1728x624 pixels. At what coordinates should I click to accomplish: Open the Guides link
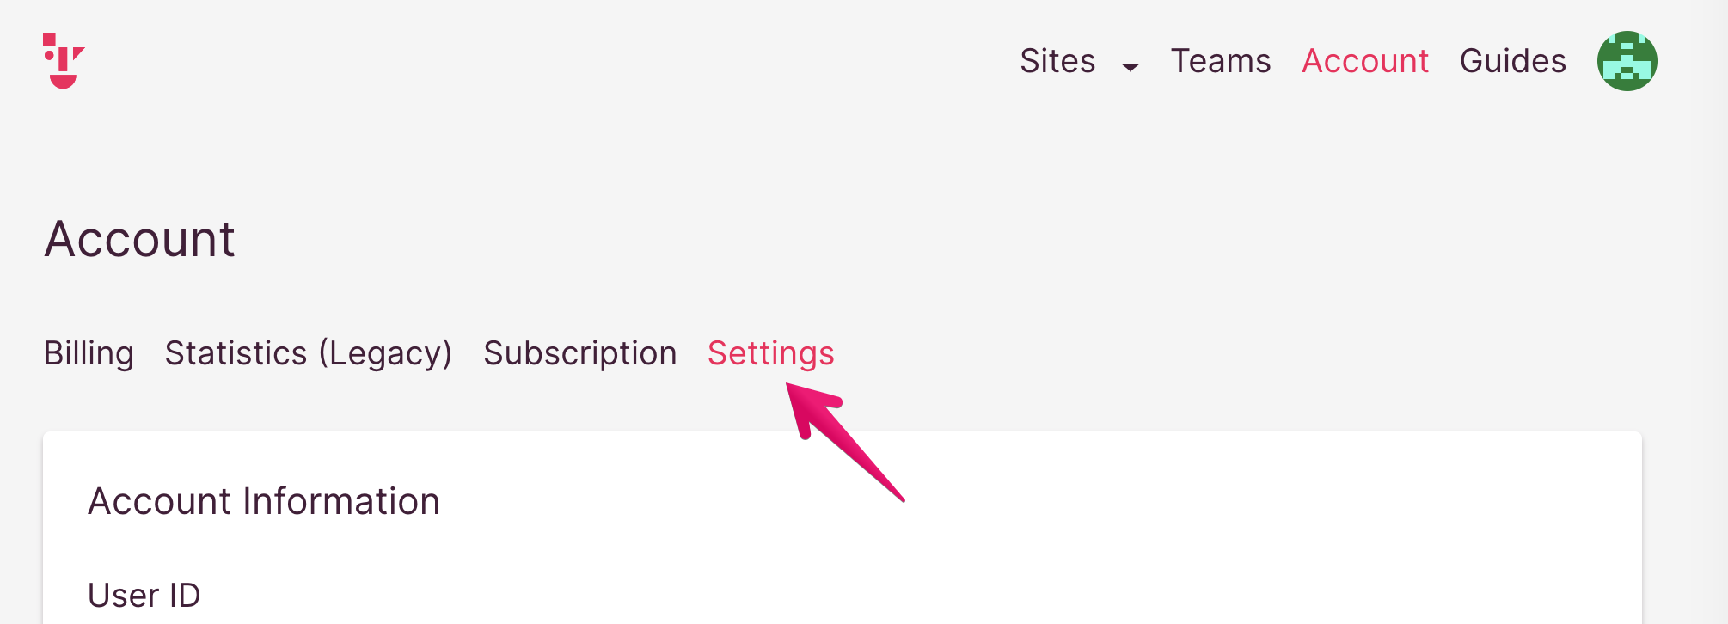1513,61
